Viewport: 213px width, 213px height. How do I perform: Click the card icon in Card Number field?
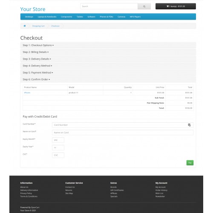[189, 125]
